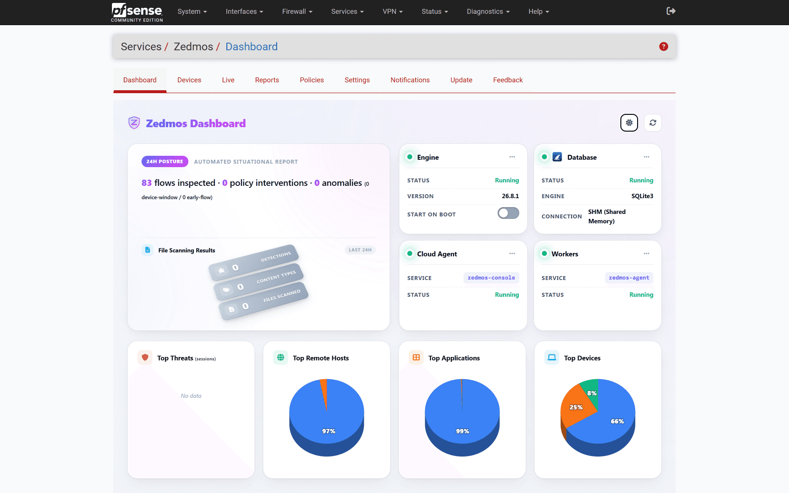This screenshot has height=493, width=789.
Task: Click the LAST 24H badge
Action: (360, 250)
